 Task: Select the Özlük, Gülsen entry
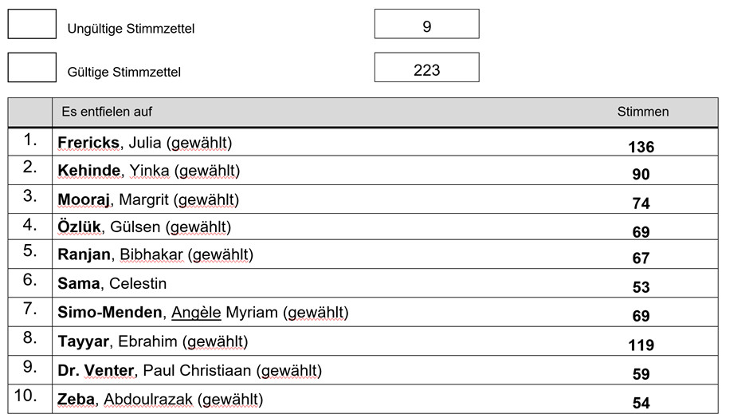144,227
